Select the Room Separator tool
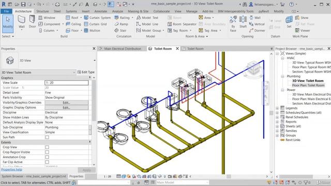Viewport: 331px width, 186px height. [182, 24]
